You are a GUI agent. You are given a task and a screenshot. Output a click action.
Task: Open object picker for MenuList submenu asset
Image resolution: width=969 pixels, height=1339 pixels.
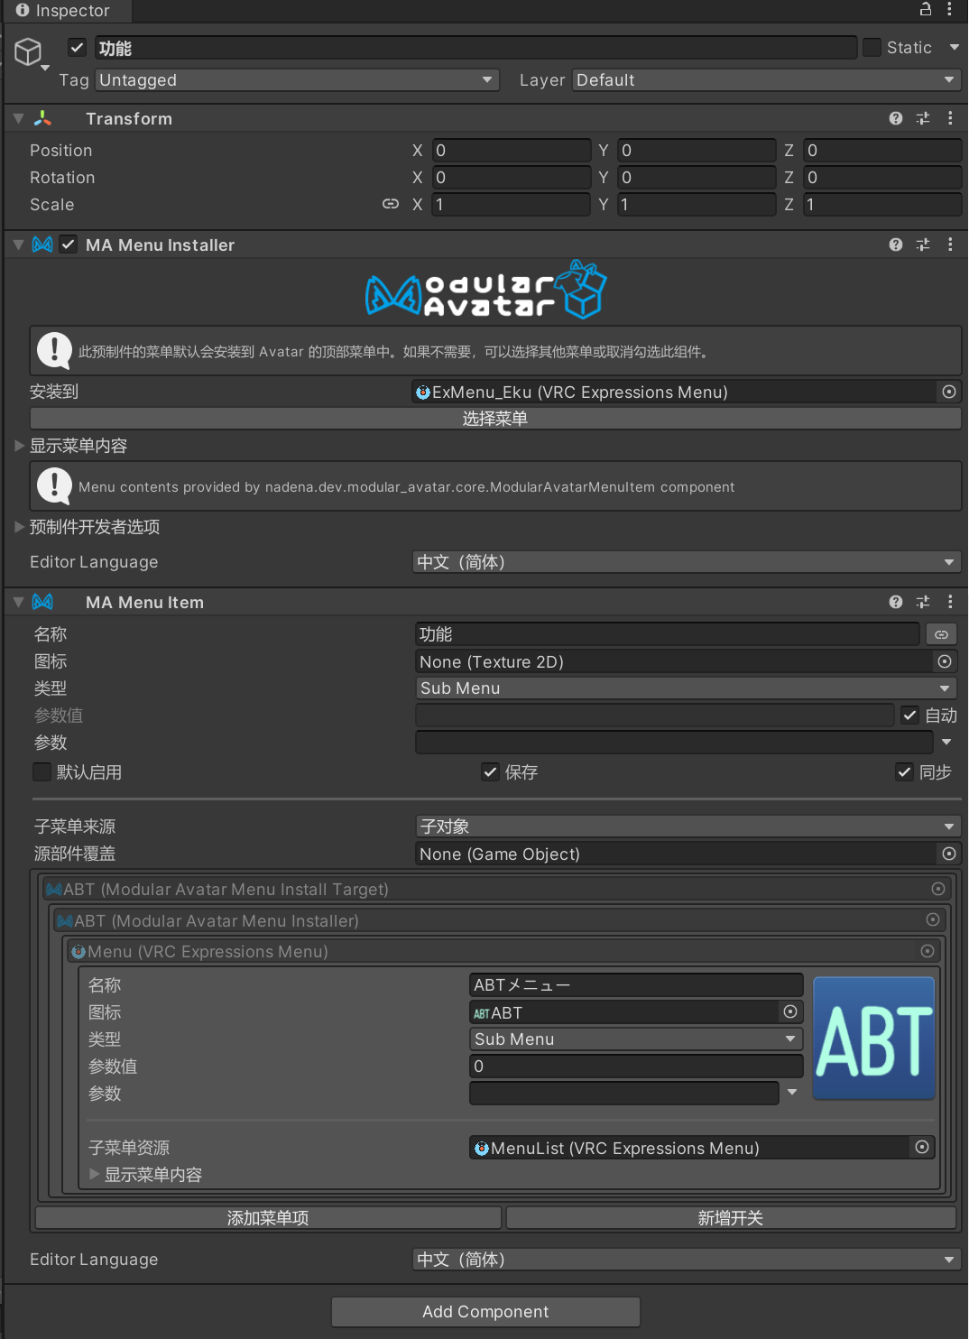[x=921, y=1147]
